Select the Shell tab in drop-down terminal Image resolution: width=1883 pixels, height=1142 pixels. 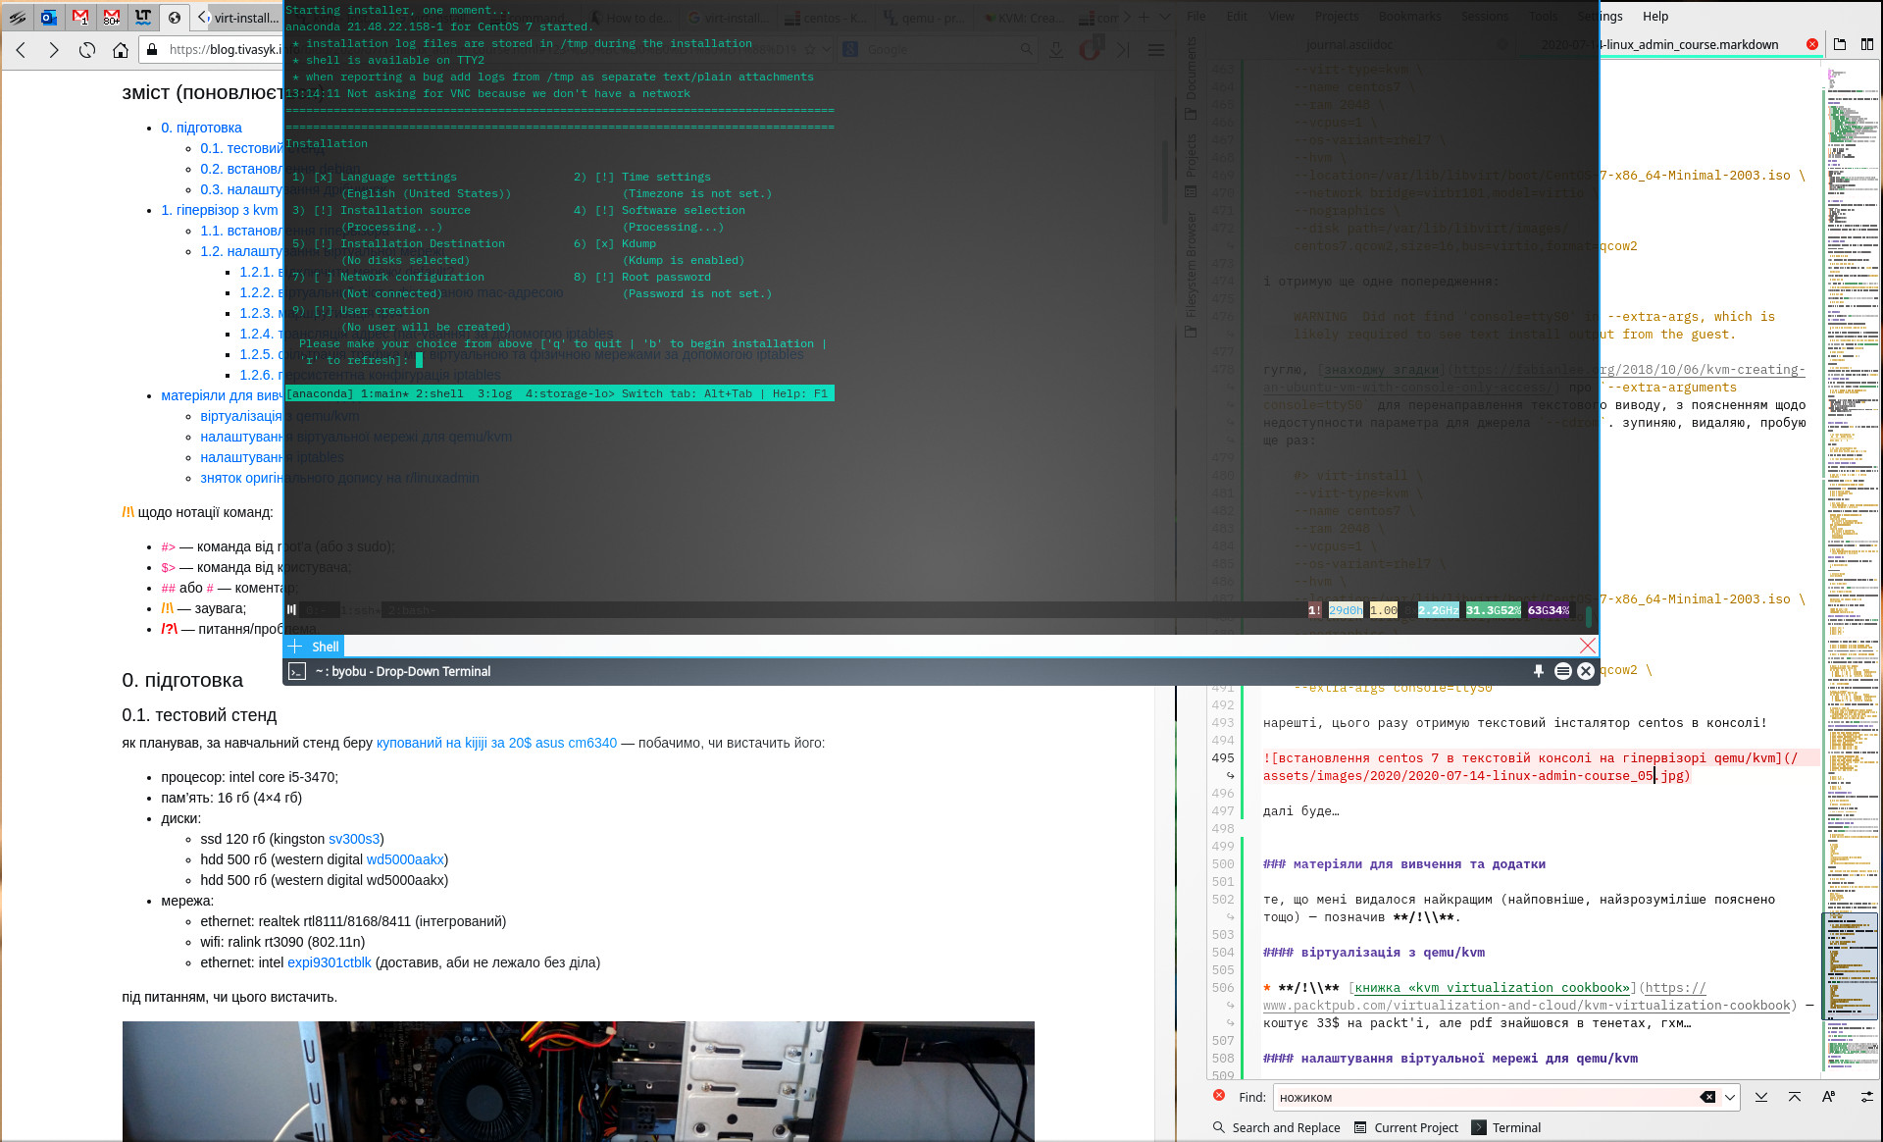point(325,647)
